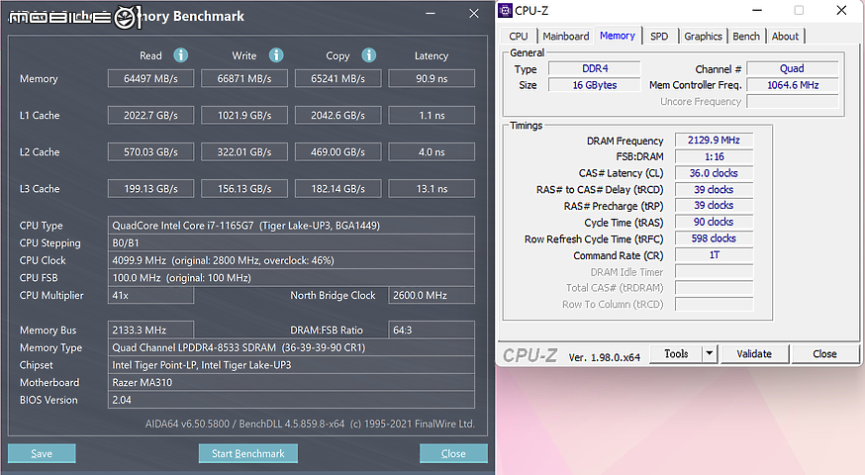Select the Memory tab in CPU-Z
The width and height of the screenshot is (865, 475).
(x=618, y=36)
